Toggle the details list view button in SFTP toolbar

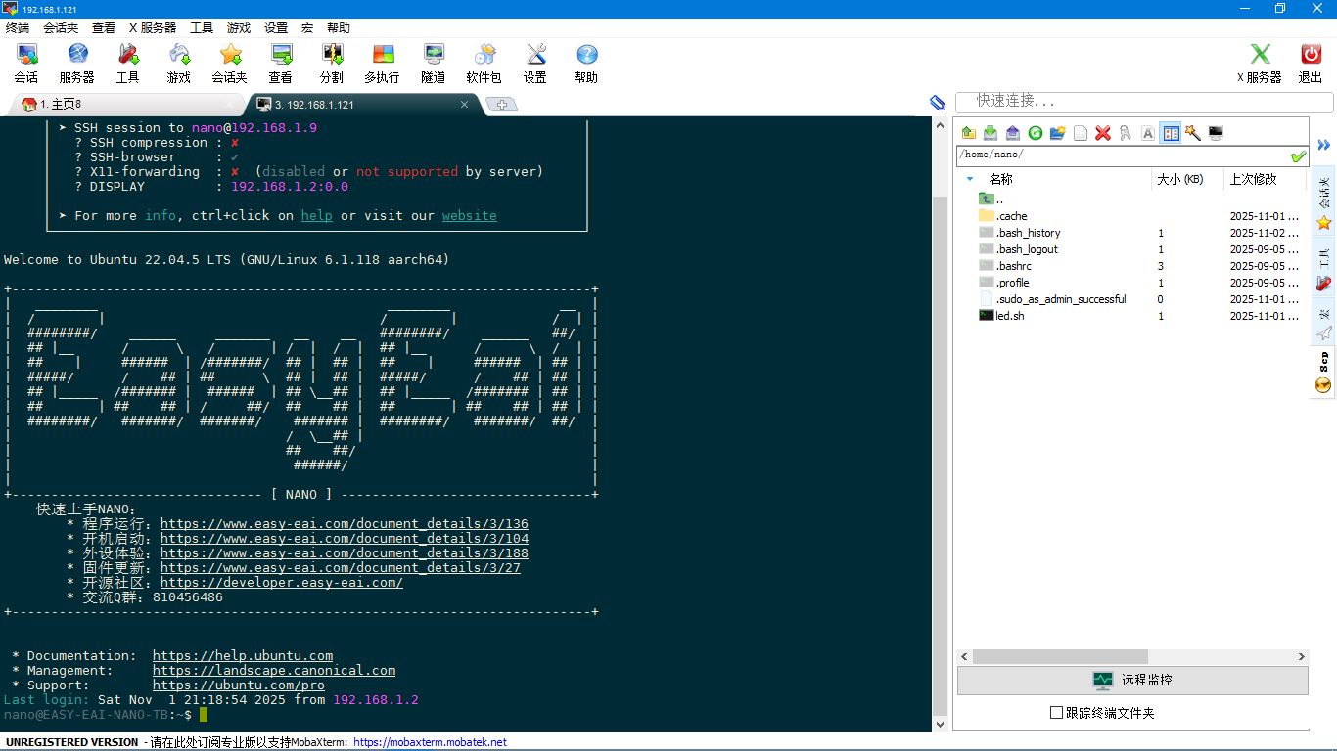[1171, 133]
